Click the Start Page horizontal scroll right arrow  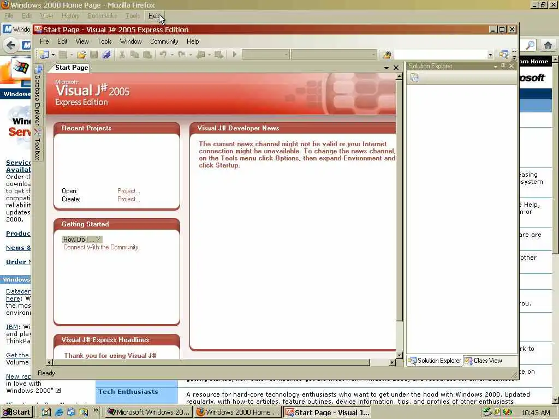[392, 362]
